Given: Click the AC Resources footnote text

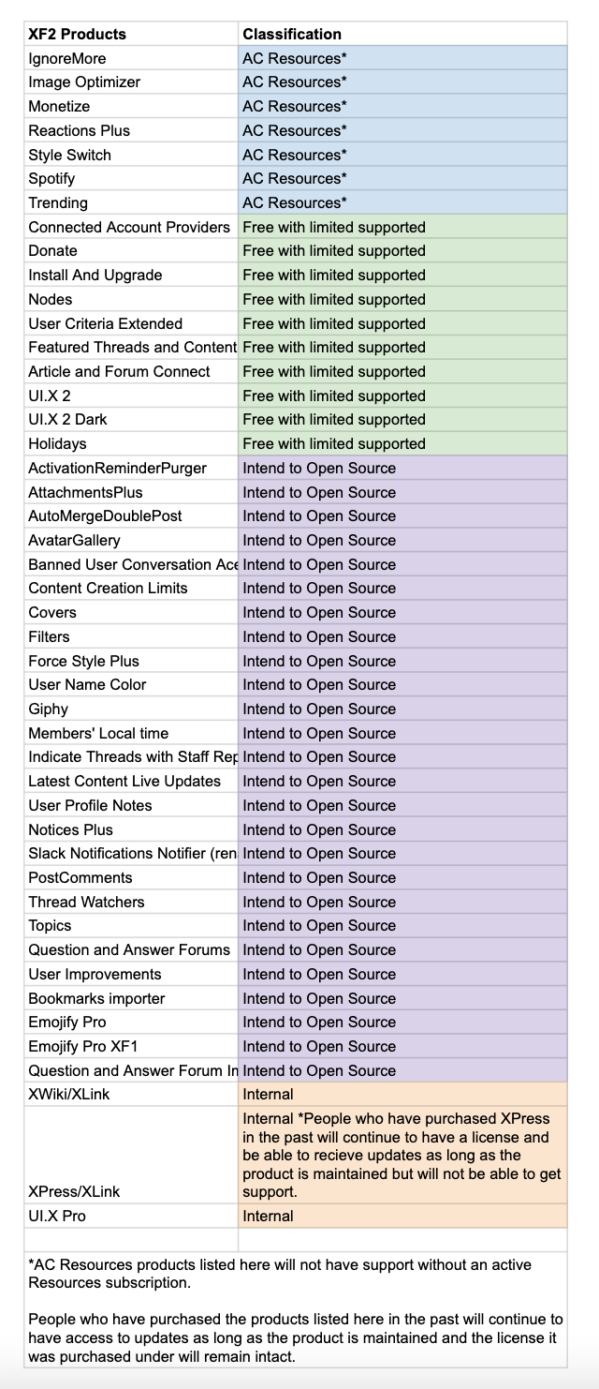Looking at the screenshot, I should point(280,1273).
